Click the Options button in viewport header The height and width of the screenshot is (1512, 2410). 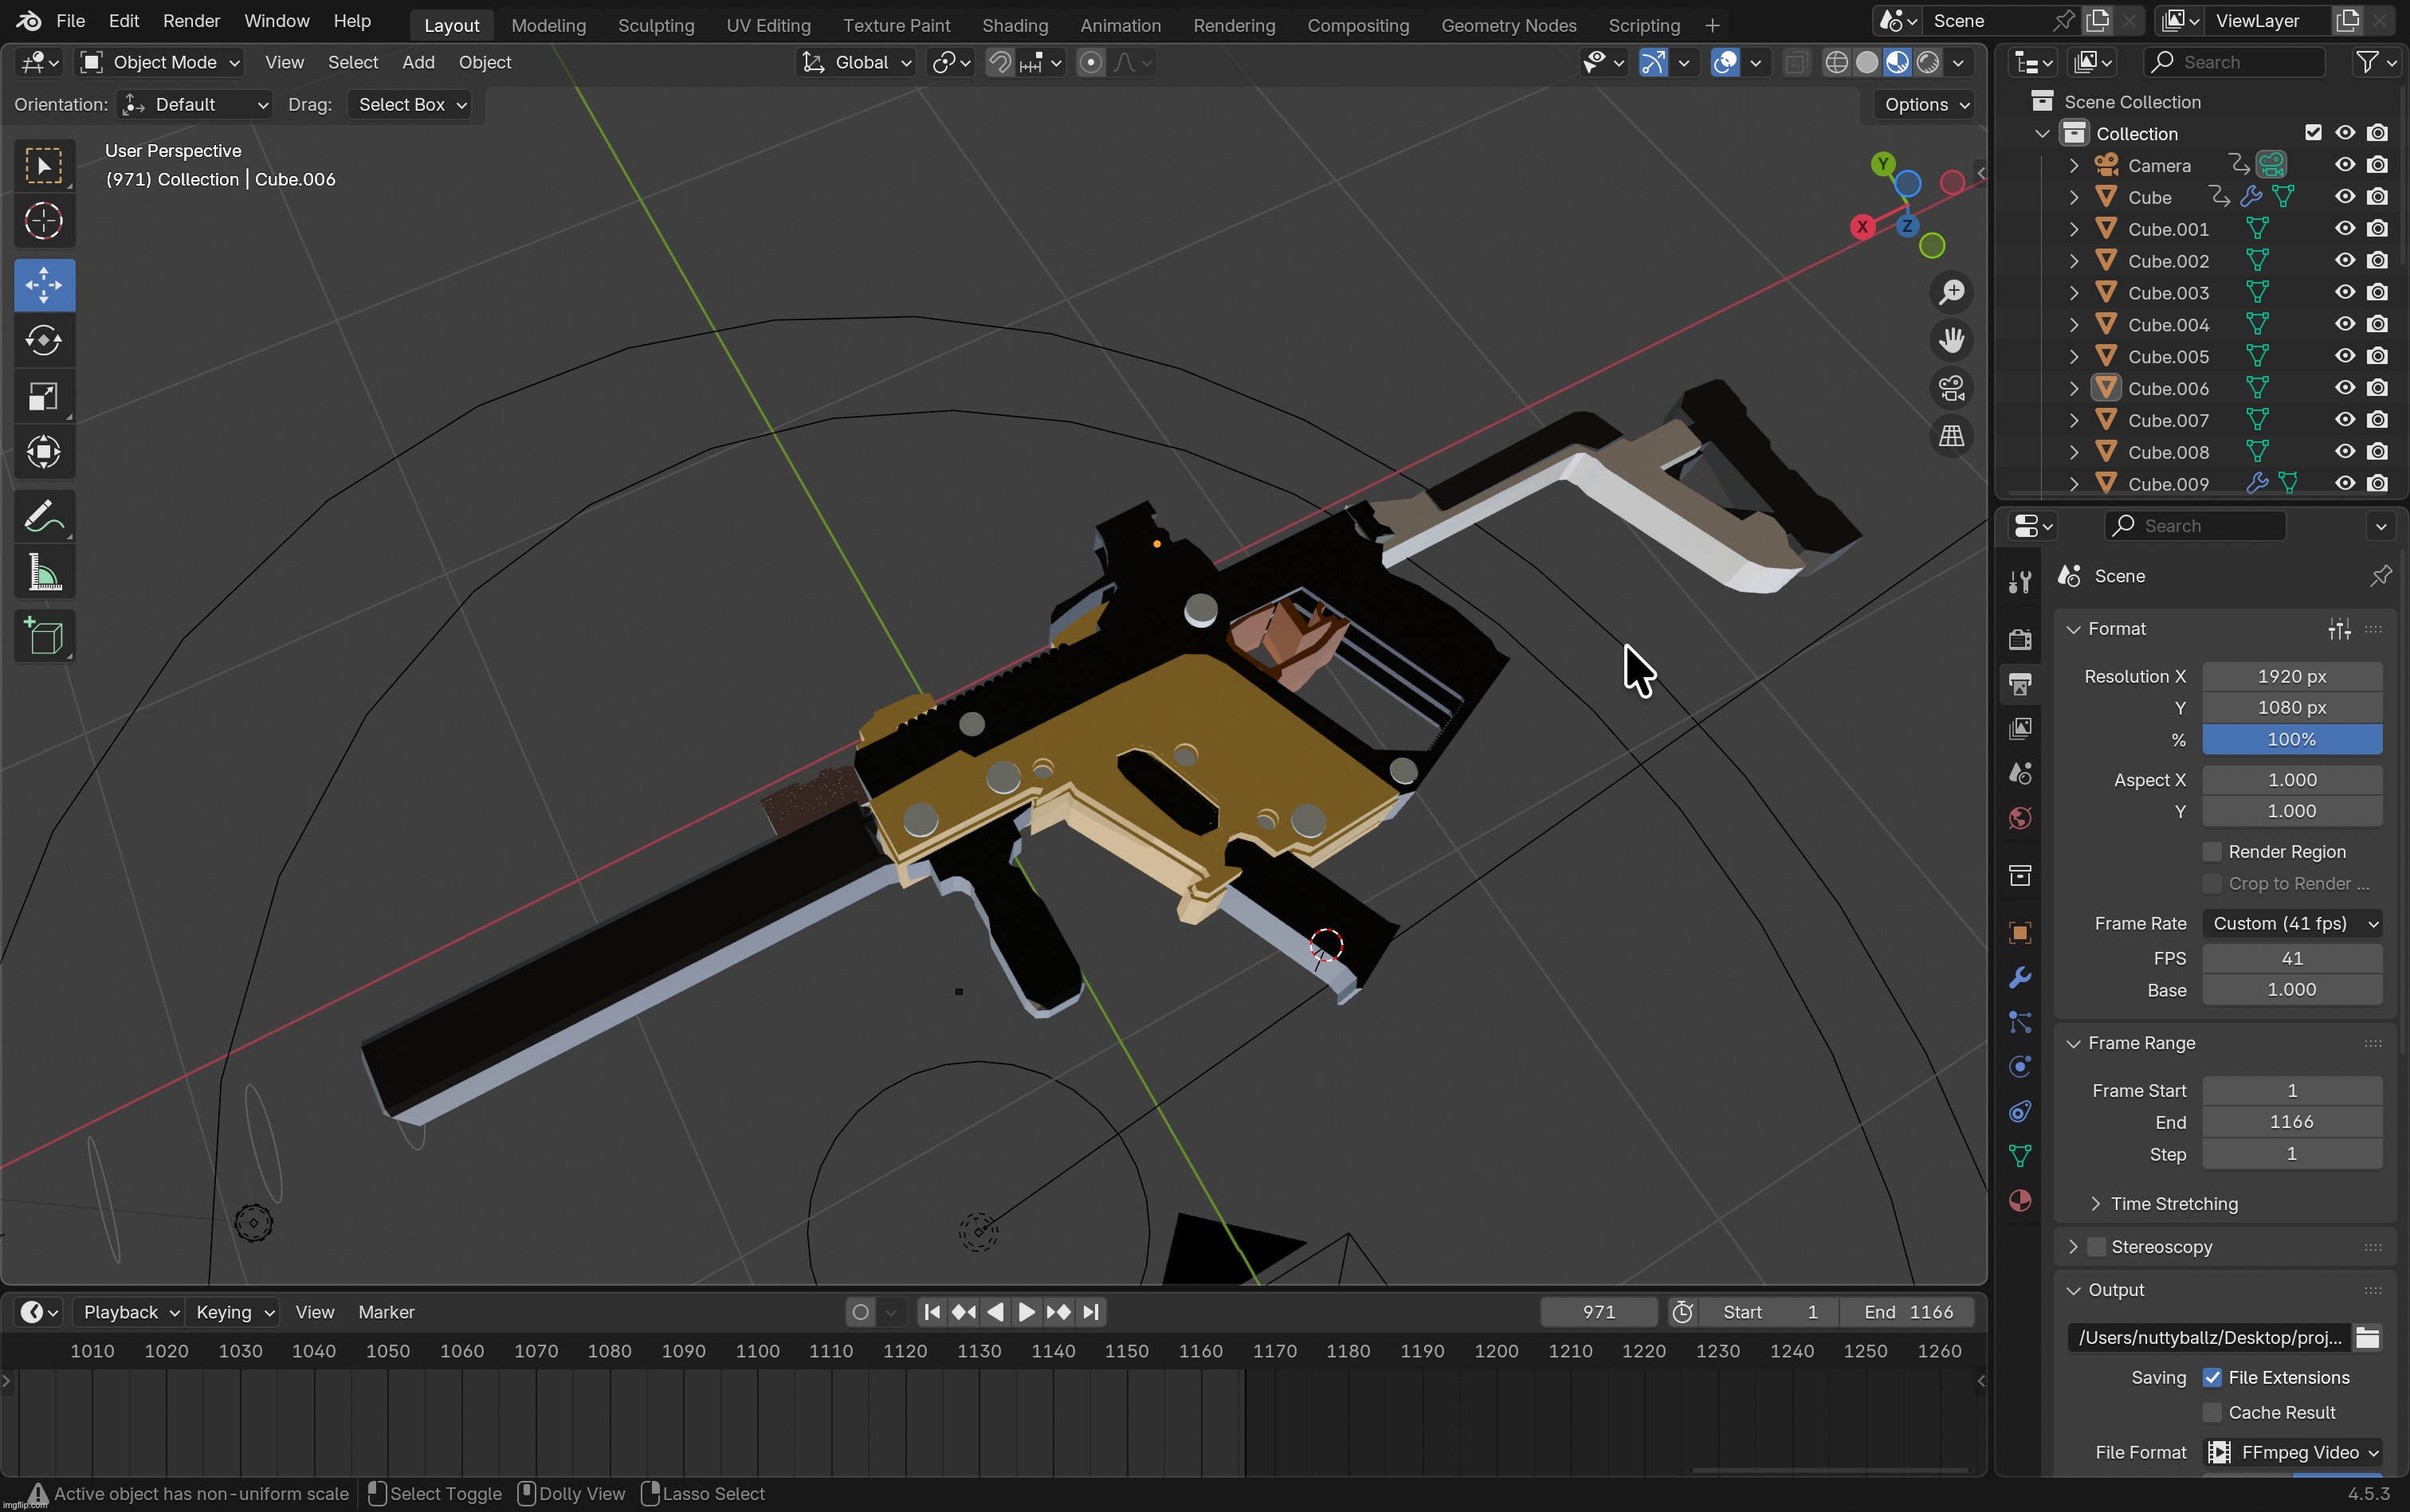[1919, 104]
